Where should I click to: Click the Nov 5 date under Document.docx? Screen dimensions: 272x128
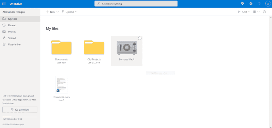(62, 100)
